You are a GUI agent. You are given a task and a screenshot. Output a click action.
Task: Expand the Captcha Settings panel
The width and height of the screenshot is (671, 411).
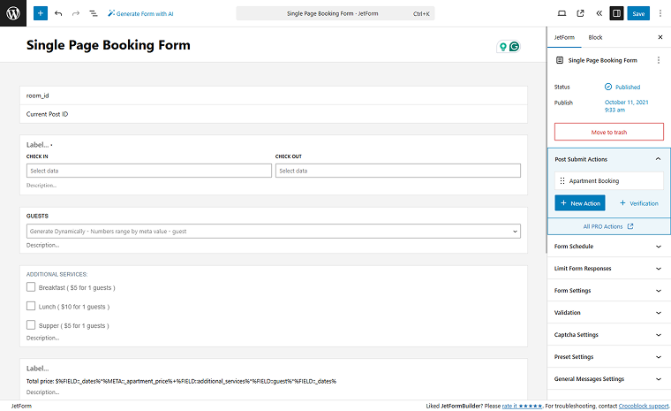point(609,335)
